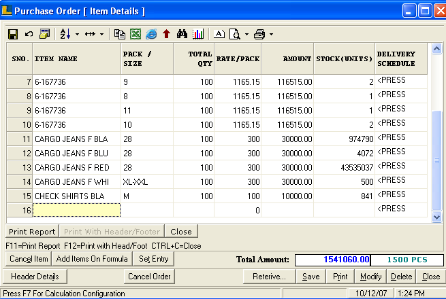Click the ITEM NAME column header
446x299 pixels.
76,58
